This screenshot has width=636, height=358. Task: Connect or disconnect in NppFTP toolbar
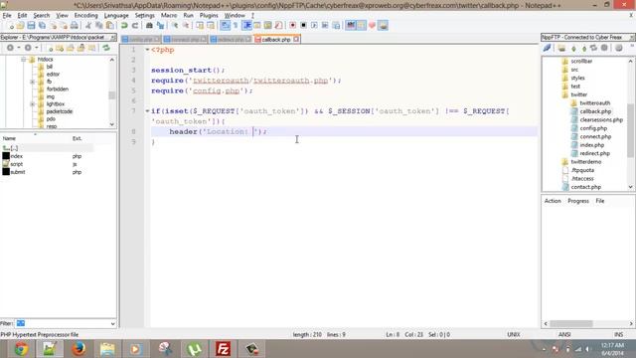548,48
